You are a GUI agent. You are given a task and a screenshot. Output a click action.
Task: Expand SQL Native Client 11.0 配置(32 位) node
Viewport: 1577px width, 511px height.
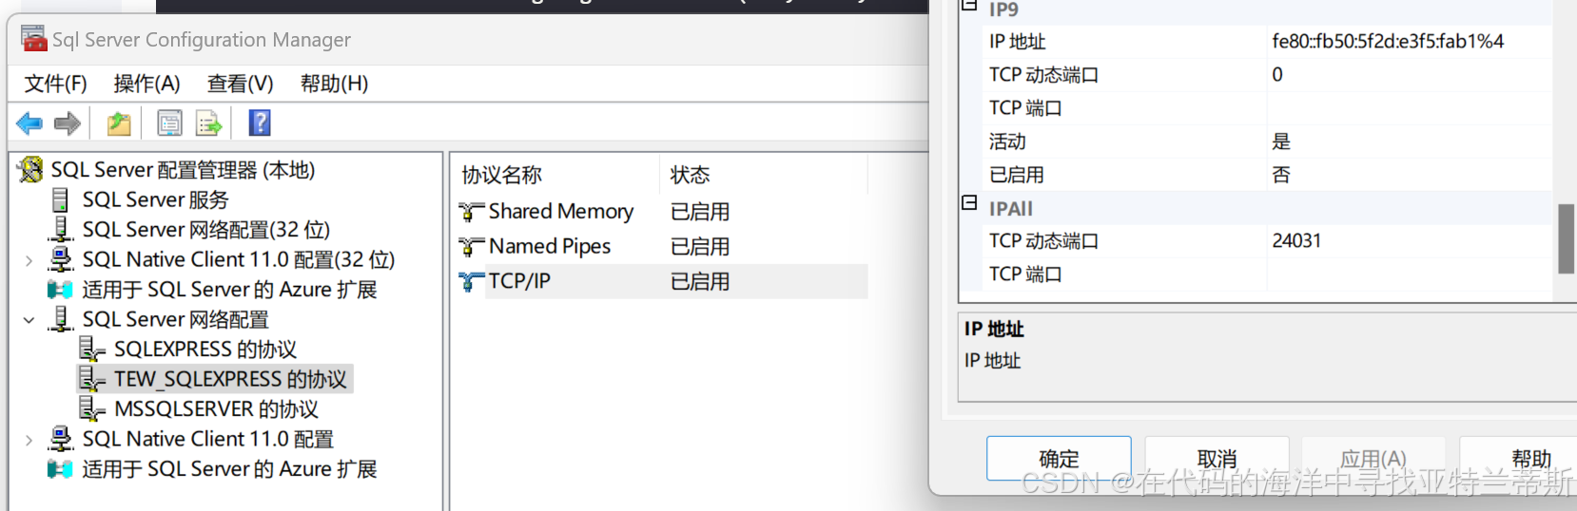point(29,260)
